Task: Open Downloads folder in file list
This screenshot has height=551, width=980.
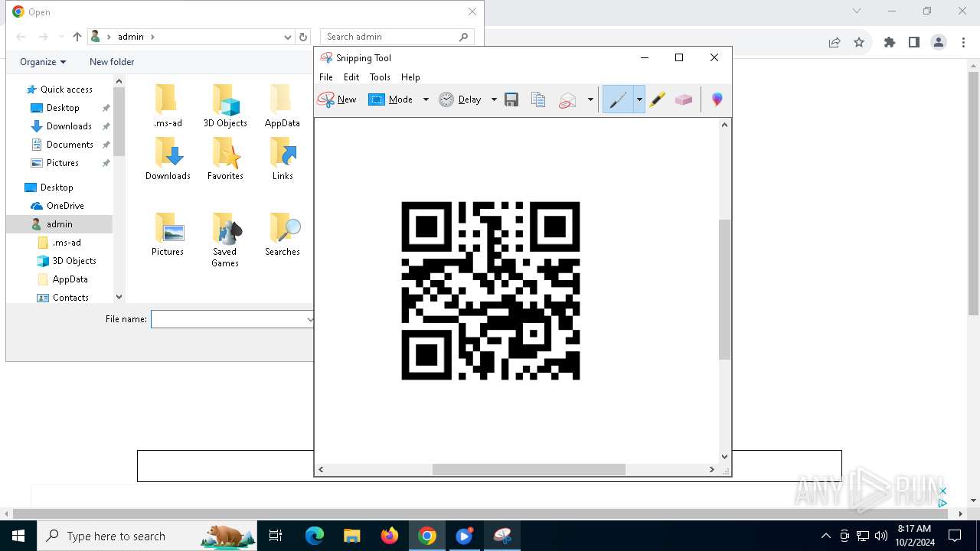Action: pos(168,158)
